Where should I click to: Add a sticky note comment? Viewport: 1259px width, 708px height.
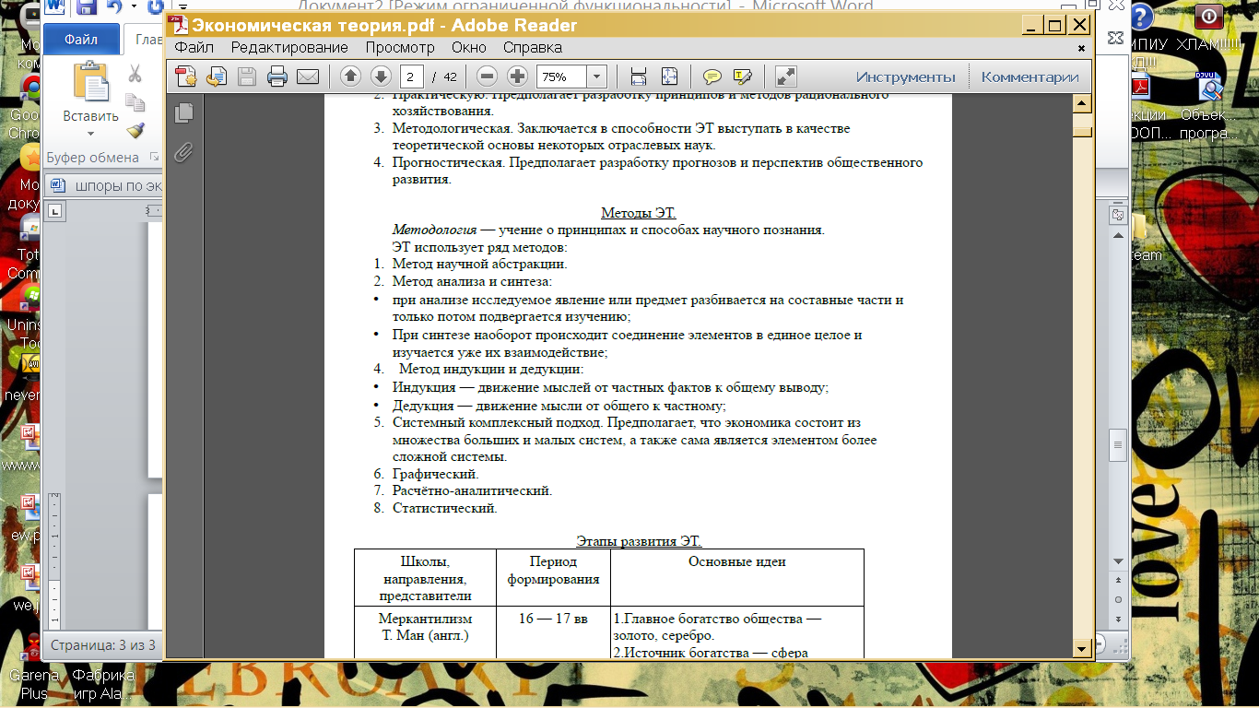[712, 77]
